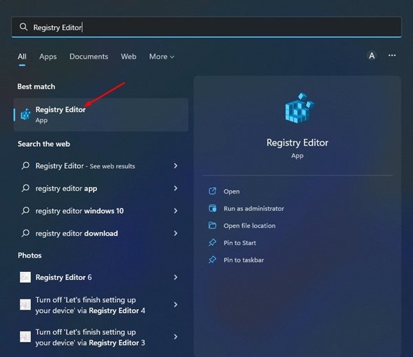Click the Run as administrator shield icon

[212, 208]
